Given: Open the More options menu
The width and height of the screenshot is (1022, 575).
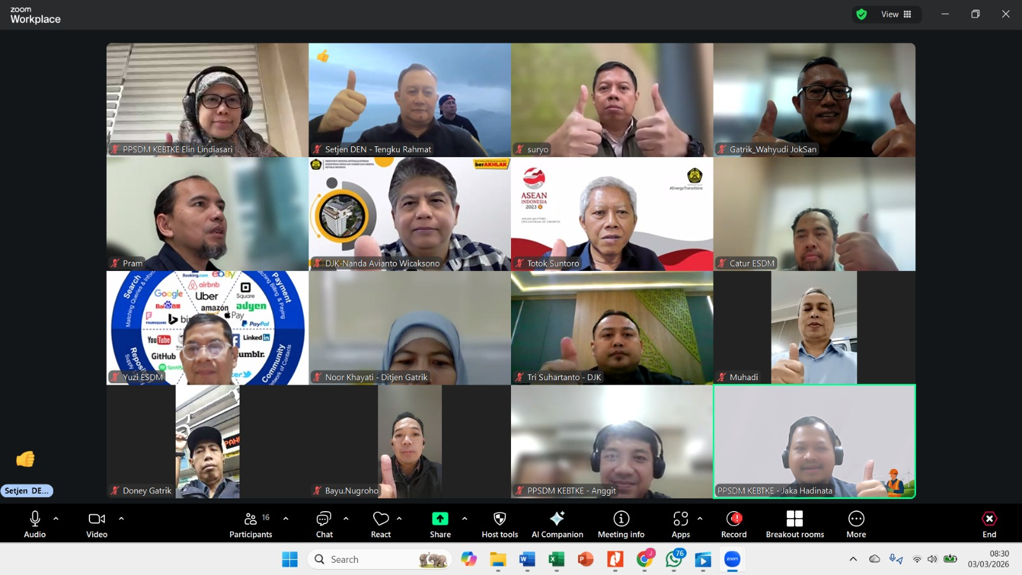Looking at the screenshot, I should [x=856, y=524].
